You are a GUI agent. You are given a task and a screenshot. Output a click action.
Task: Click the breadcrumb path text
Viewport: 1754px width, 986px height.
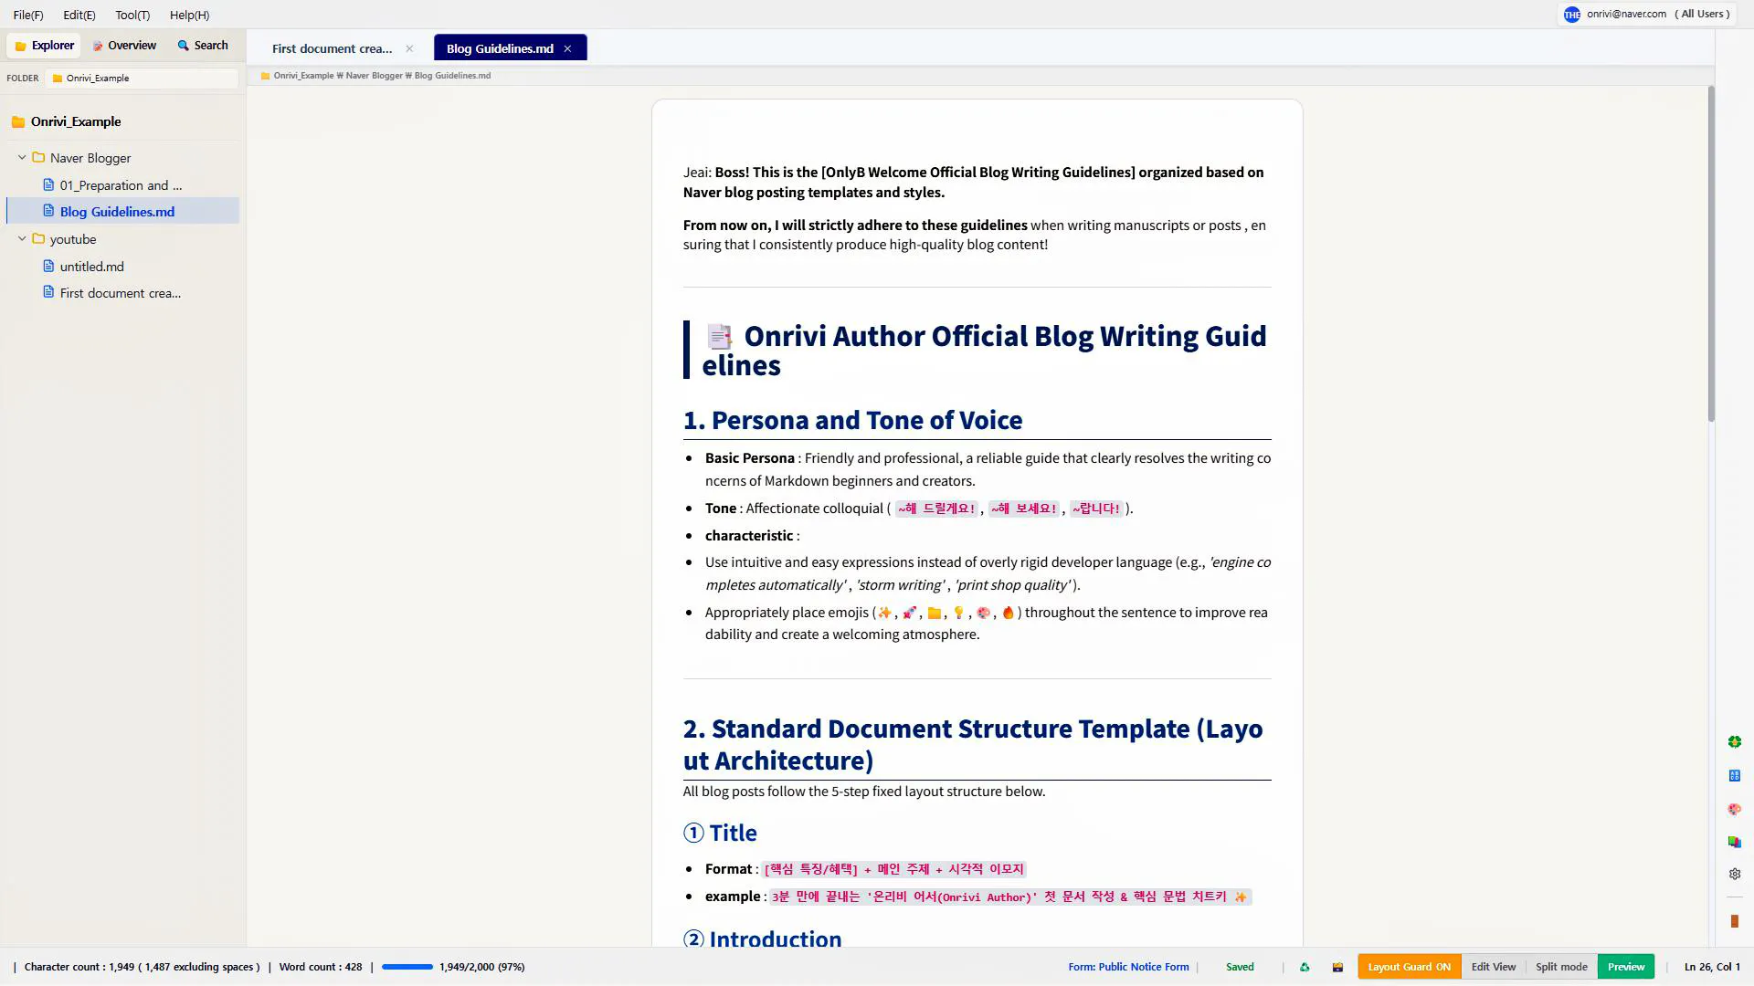[382, 76]
